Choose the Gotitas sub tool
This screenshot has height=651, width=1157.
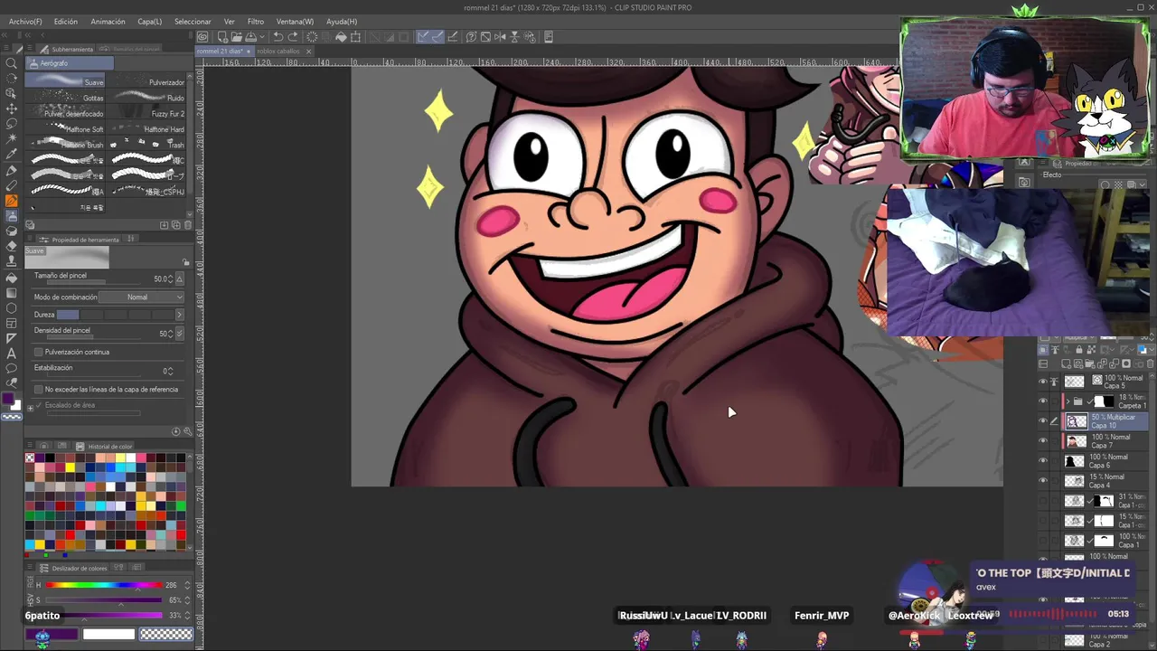click(x=66, y=98)
